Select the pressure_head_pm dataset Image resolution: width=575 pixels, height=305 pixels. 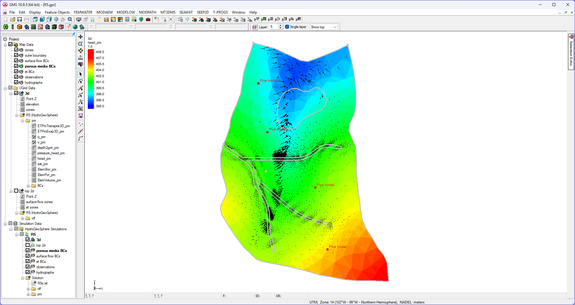click(51, 153)
